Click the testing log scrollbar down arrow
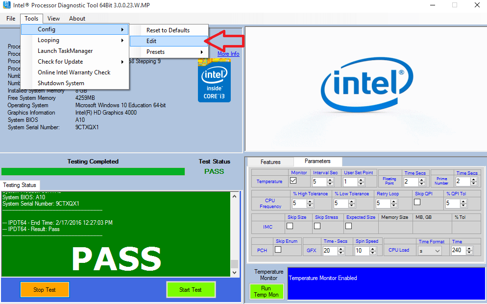 click(235, 273)
